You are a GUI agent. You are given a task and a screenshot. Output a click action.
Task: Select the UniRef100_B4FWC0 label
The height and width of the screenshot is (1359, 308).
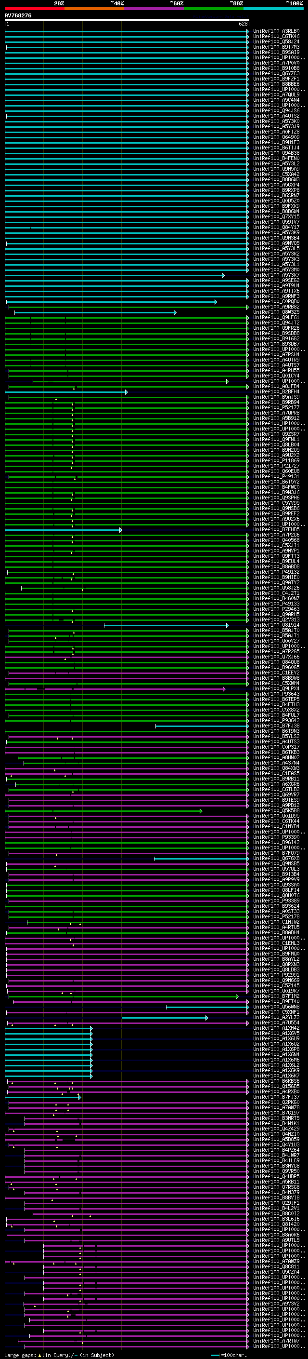pyautogui.click(x=276, y=487)
